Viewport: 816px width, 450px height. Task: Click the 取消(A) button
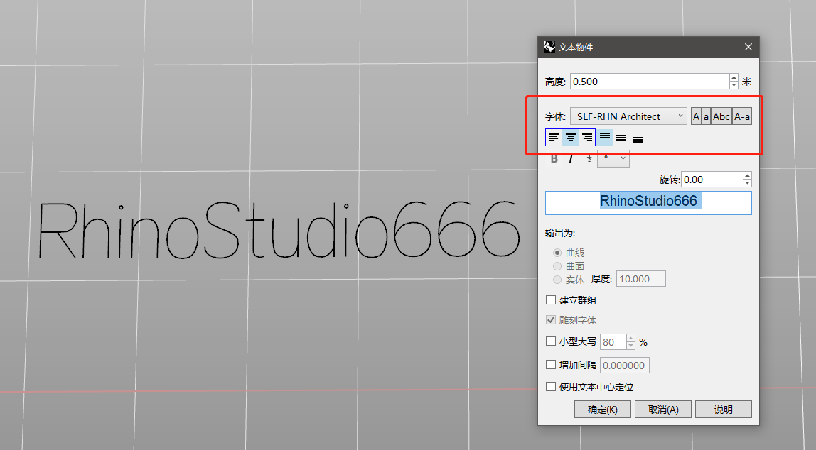(x=663, y=410)
